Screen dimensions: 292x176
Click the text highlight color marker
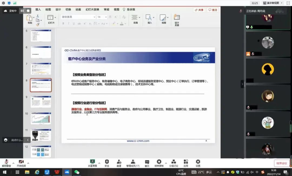tap(114, 23)
